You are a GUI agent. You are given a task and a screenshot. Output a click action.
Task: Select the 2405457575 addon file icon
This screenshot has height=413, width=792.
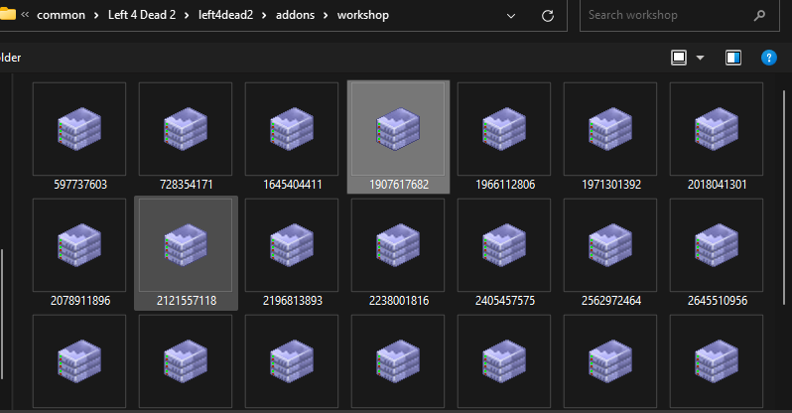[504, 245]
